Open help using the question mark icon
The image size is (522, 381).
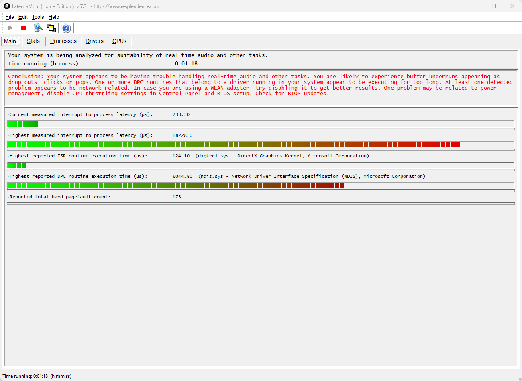coord(66,28)
